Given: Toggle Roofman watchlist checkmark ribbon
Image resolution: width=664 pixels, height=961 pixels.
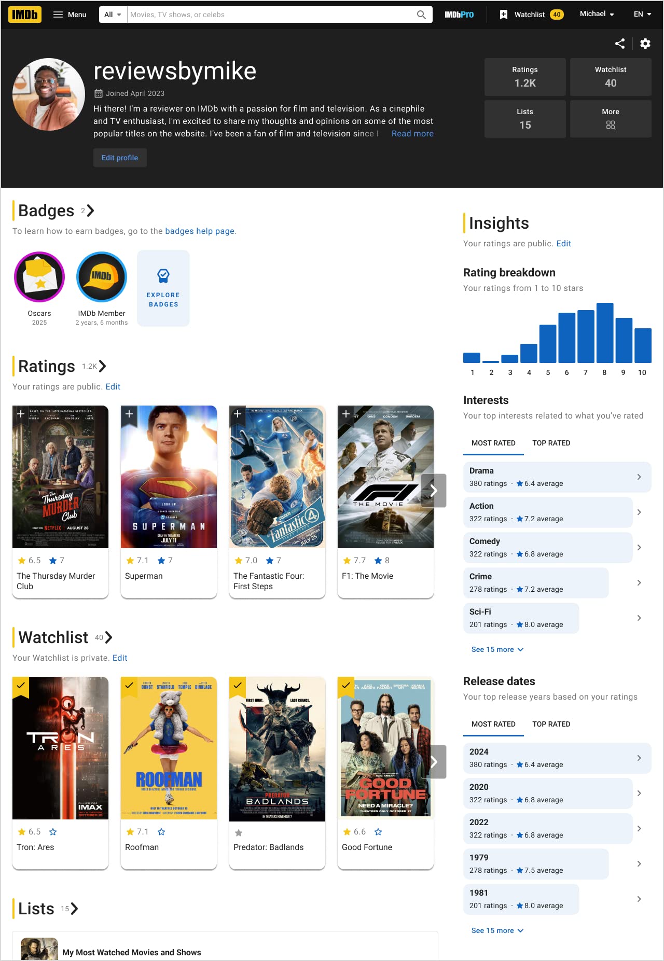Looking at the screenshot, I should click(x=129, y=686).
